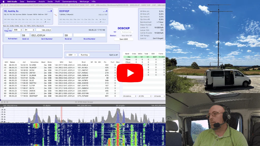Open the Hilfe menu

click(93, 2)
